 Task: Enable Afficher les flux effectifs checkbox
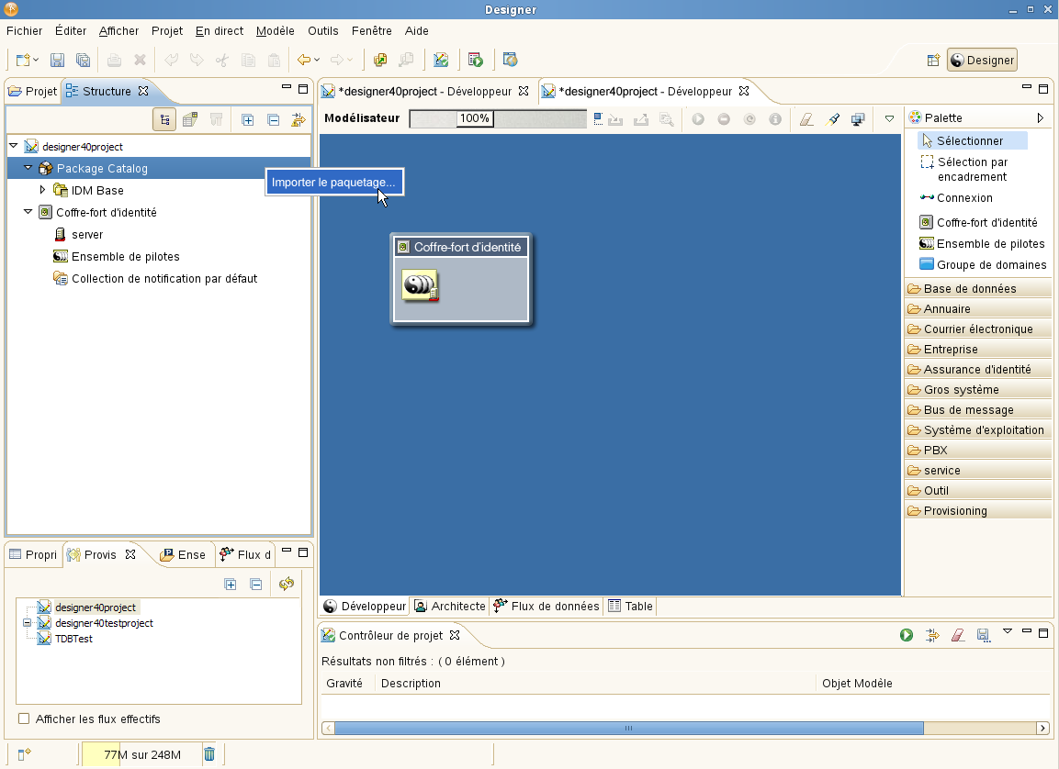[25, 719]
